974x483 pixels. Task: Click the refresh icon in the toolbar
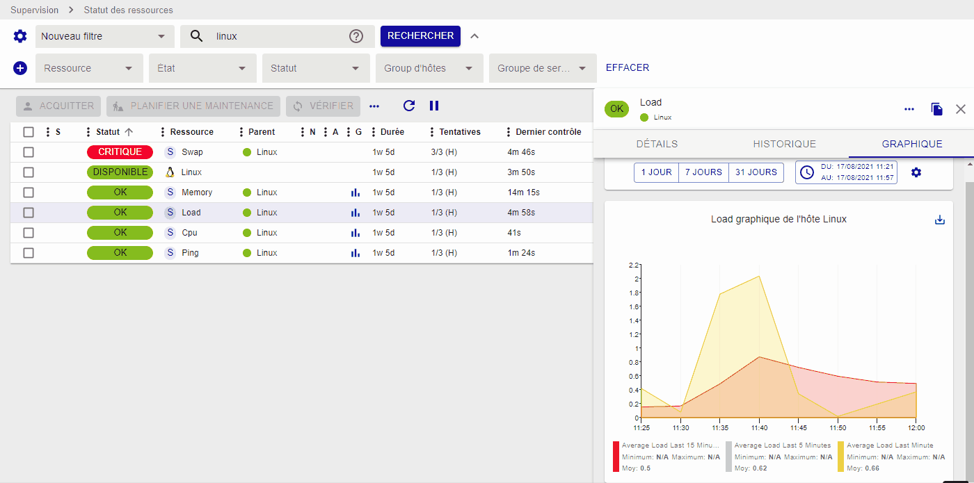[409, 106]
